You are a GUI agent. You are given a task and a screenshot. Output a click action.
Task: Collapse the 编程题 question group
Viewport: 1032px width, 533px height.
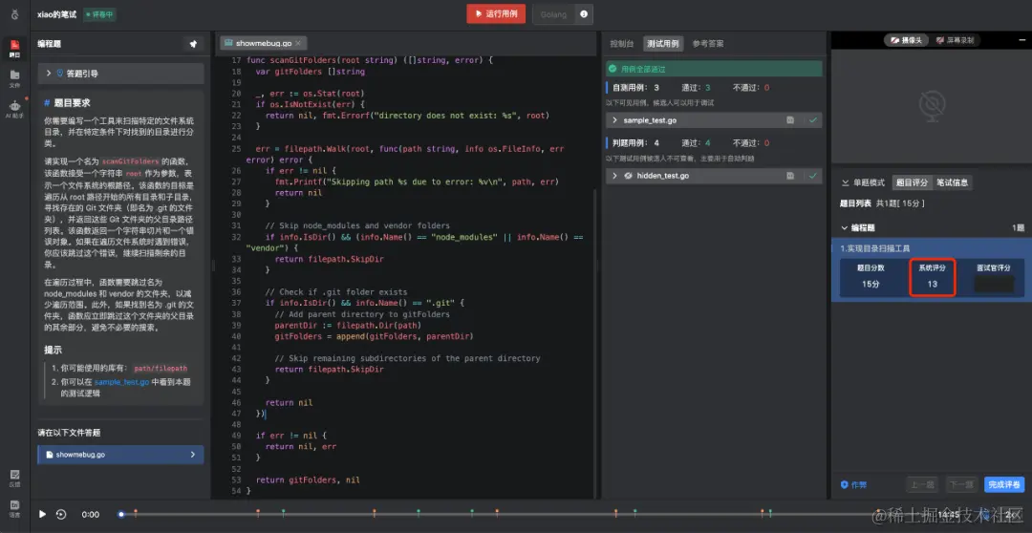845,227
